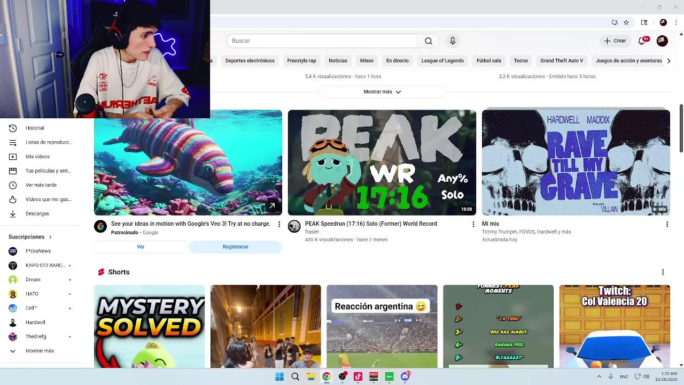Open Discord from taskbar
684x385 pixels.
coord(405,376)
